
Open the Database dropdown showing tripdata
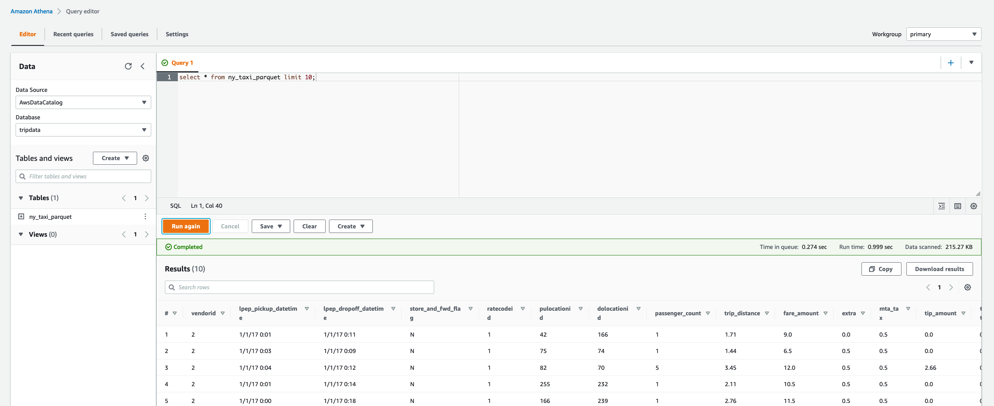pos(83,130)
